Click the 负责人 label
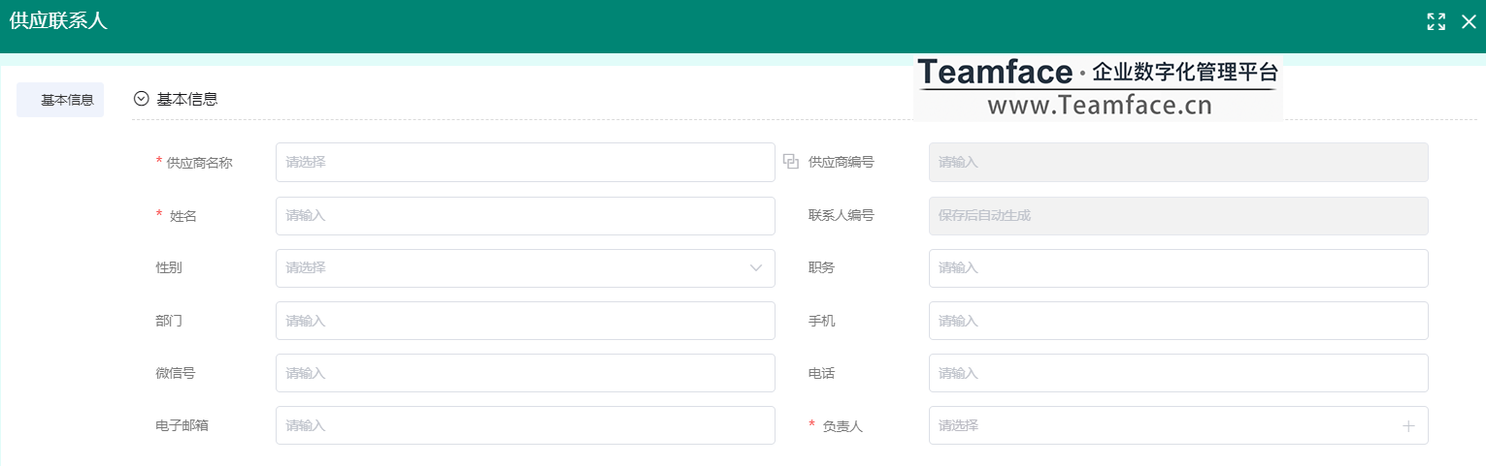 coord(842,425)
